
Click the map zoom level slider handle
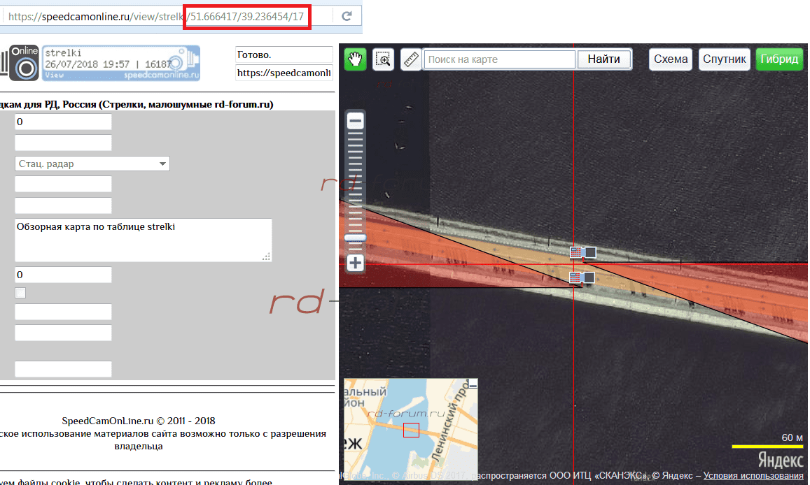(356, 238)
